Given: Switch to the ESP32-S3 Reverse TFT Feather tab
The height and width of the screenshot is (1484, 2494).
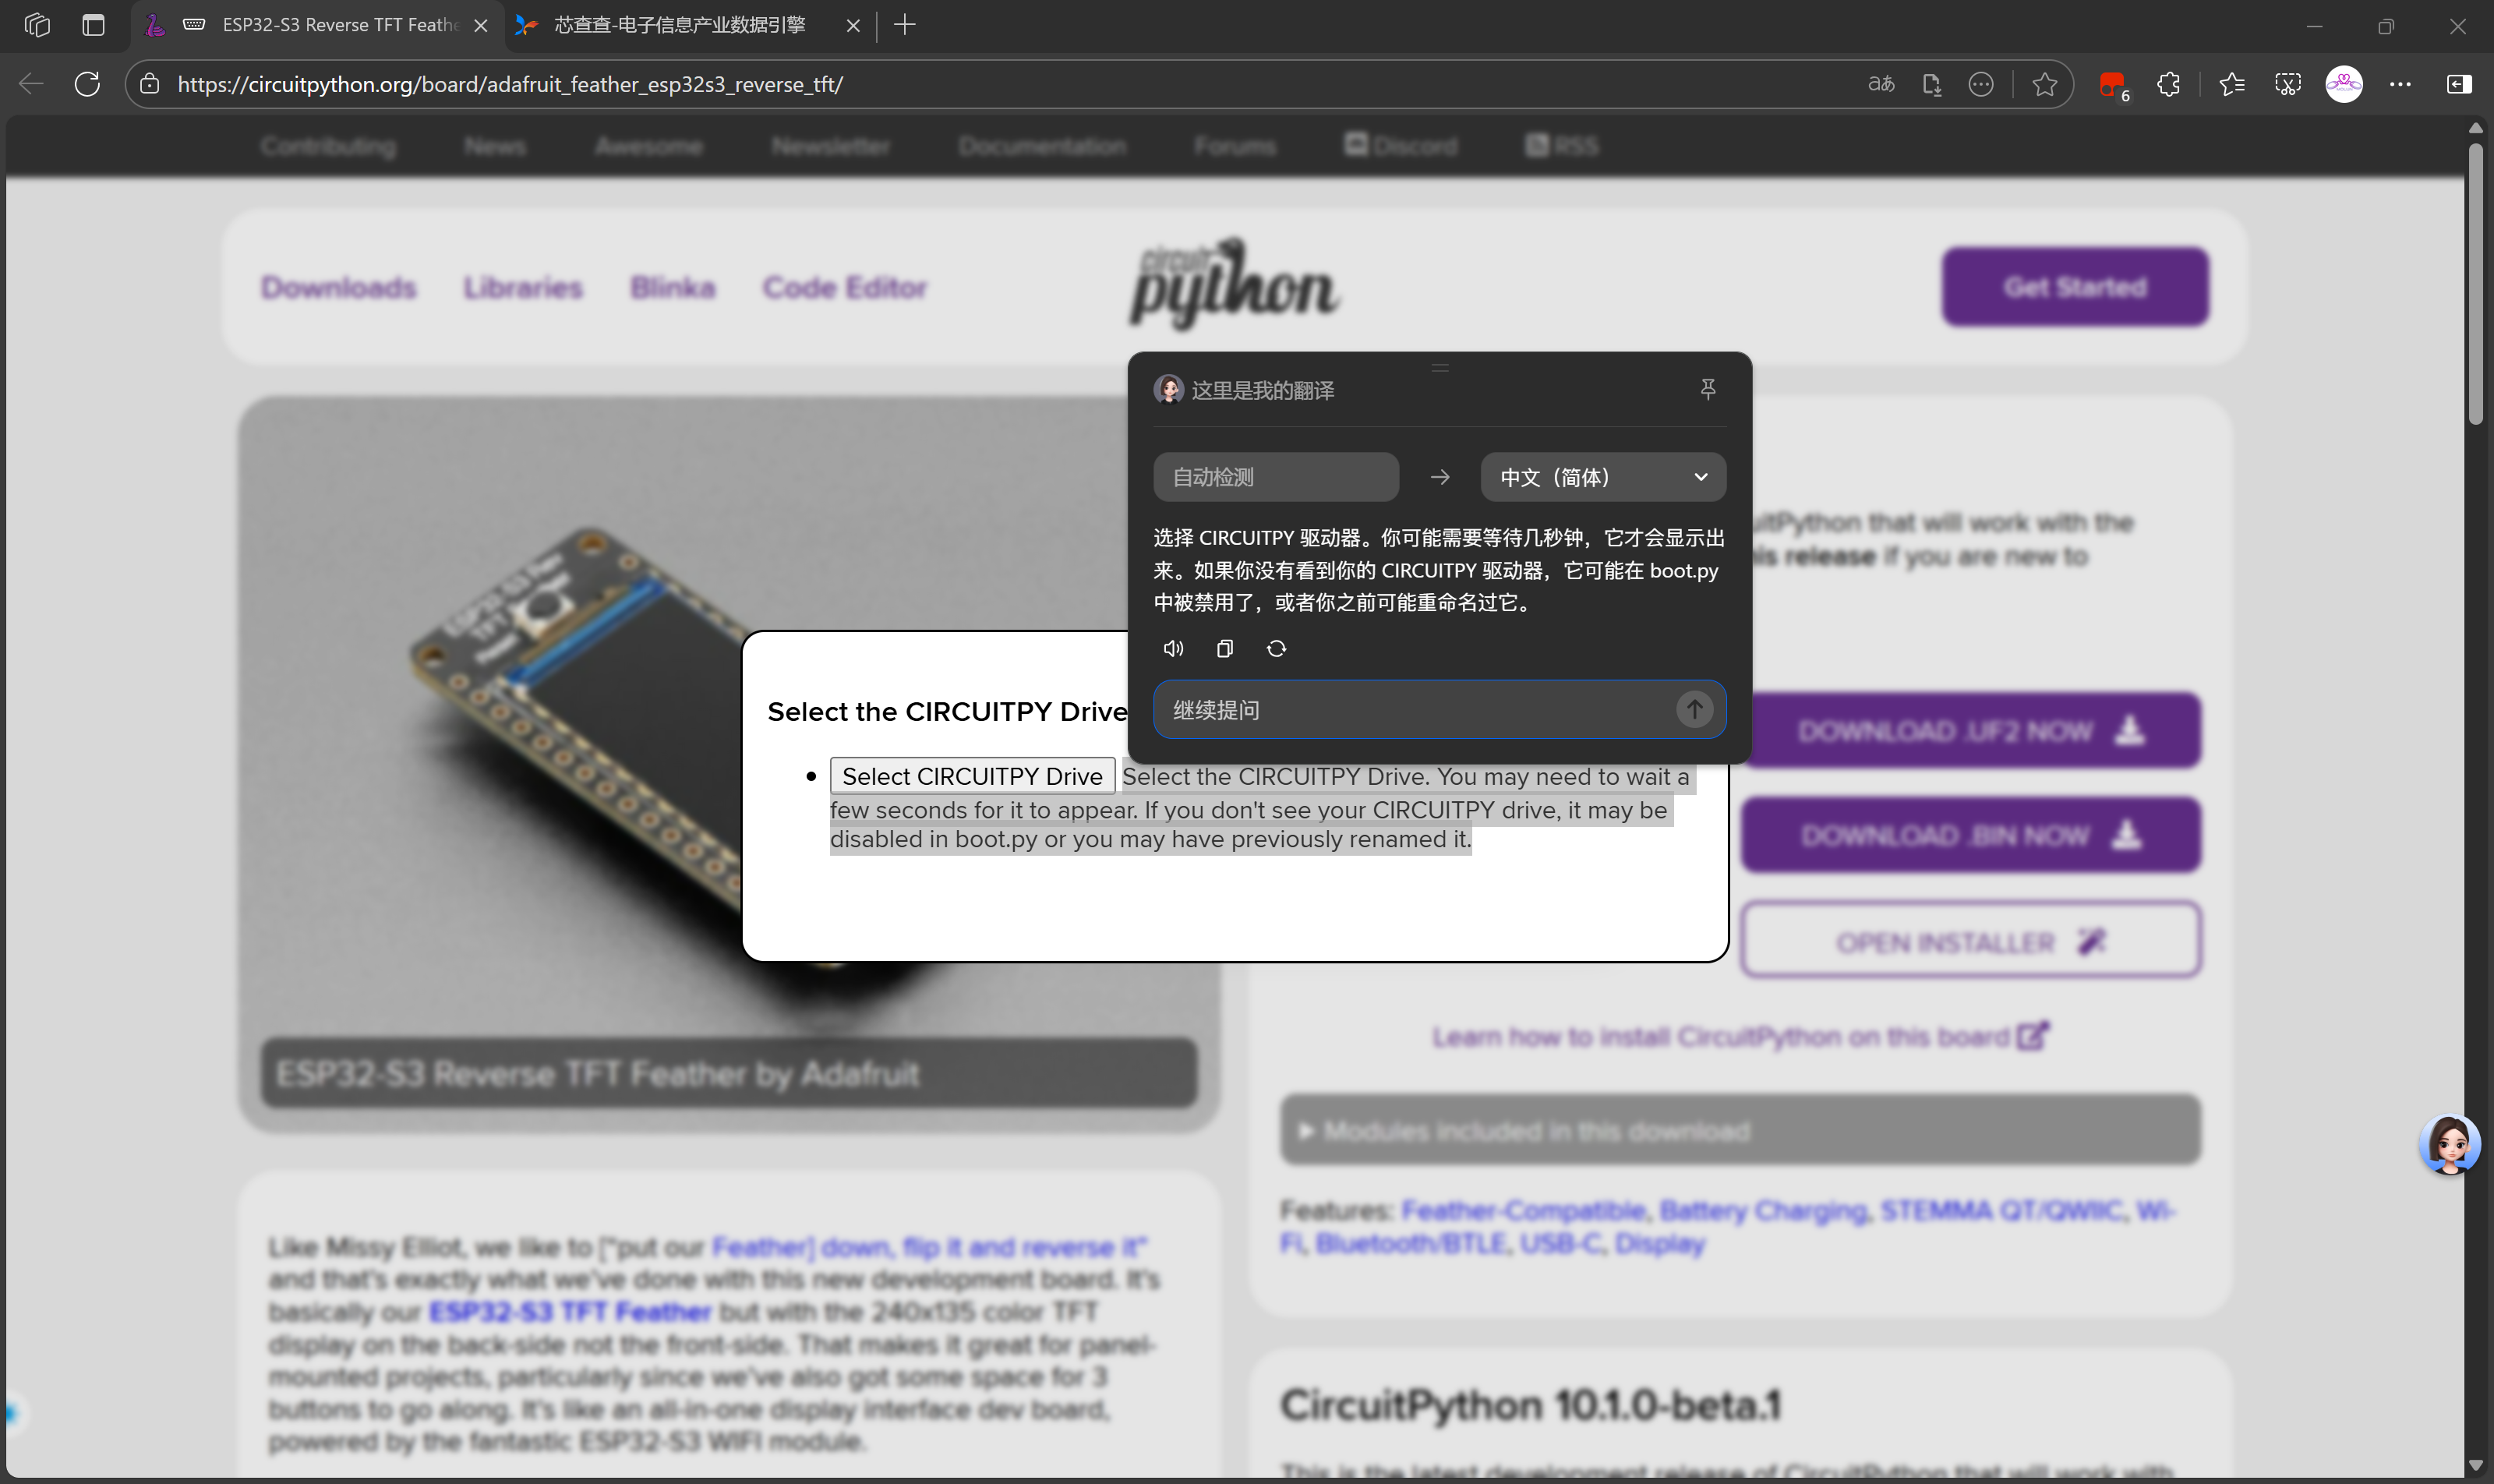Looking at the screenshot, I should pyautogui.click(x=330, y=25).
